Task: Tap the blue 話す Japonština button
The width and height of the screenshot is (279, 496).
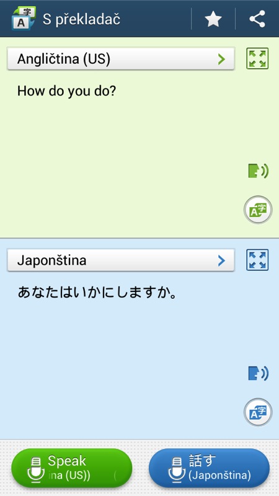Action: pyautogui.click(x=209, y=468)
